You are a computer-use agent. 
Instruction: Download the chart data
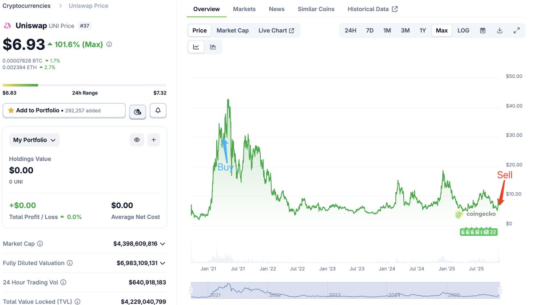[500, 30]
